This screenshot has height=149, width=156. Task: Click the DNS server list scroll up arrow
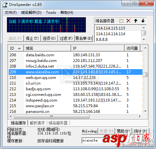tap(144, 27)
